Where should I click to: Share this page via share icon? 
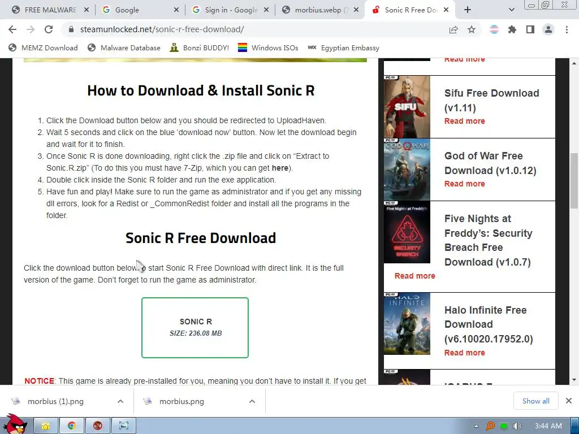[453, 29]
